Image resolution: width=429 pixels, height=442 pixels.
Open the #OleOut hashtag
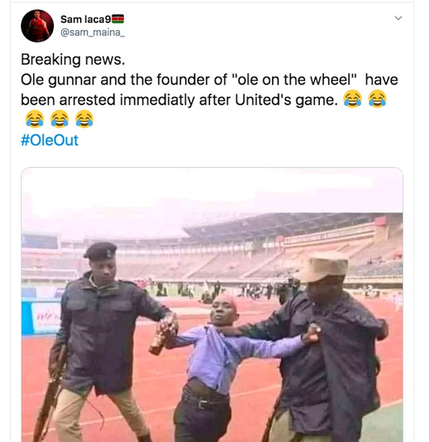coord(50,140)
